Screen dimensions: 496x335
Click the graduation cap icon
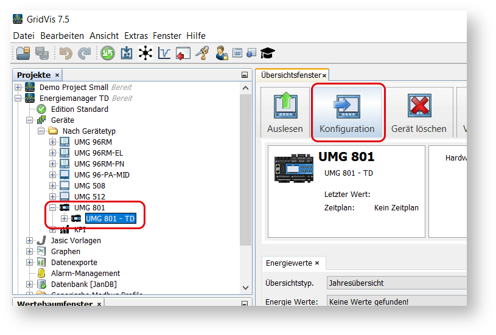point(267,54)
